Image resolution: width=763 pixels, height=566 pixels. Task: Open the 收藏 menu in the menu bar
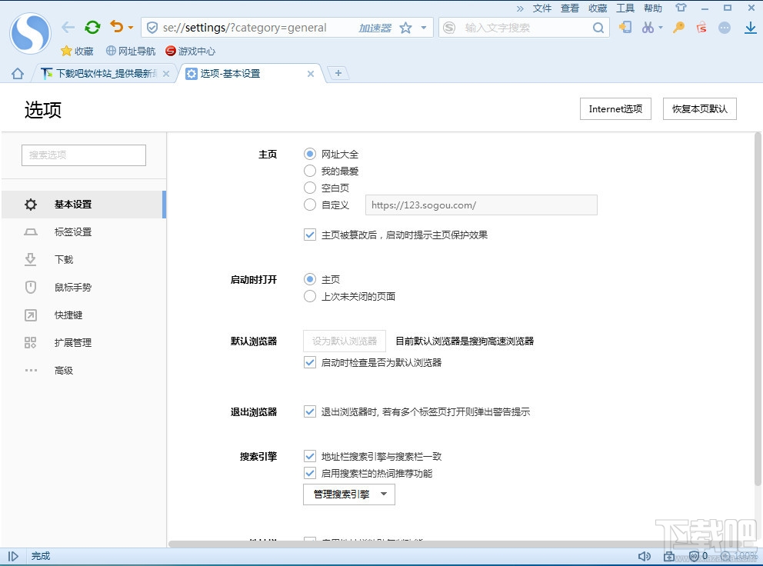(598, 8)
